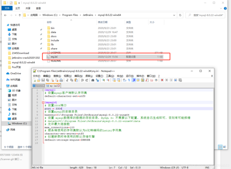Select the my.ini file row in Explorer

click(x=105, y=57)
